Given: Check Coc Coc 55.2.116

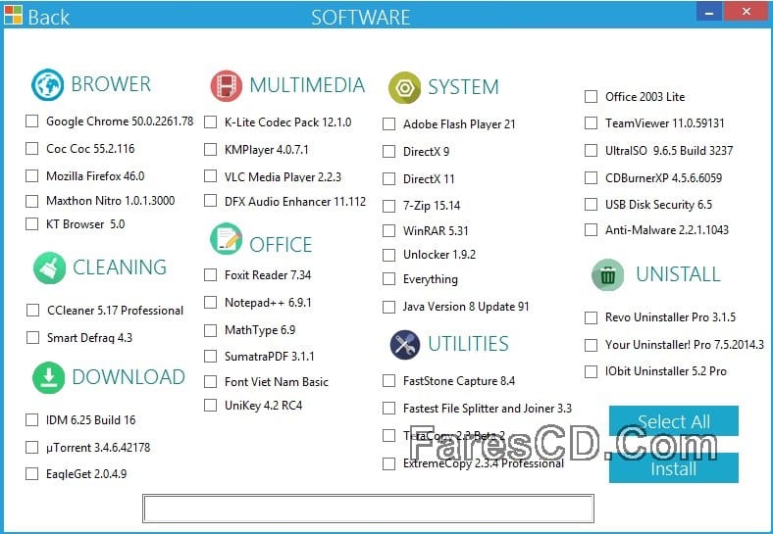Looking at the screenshot, I should pyautogui.click(x=32, y=148).
